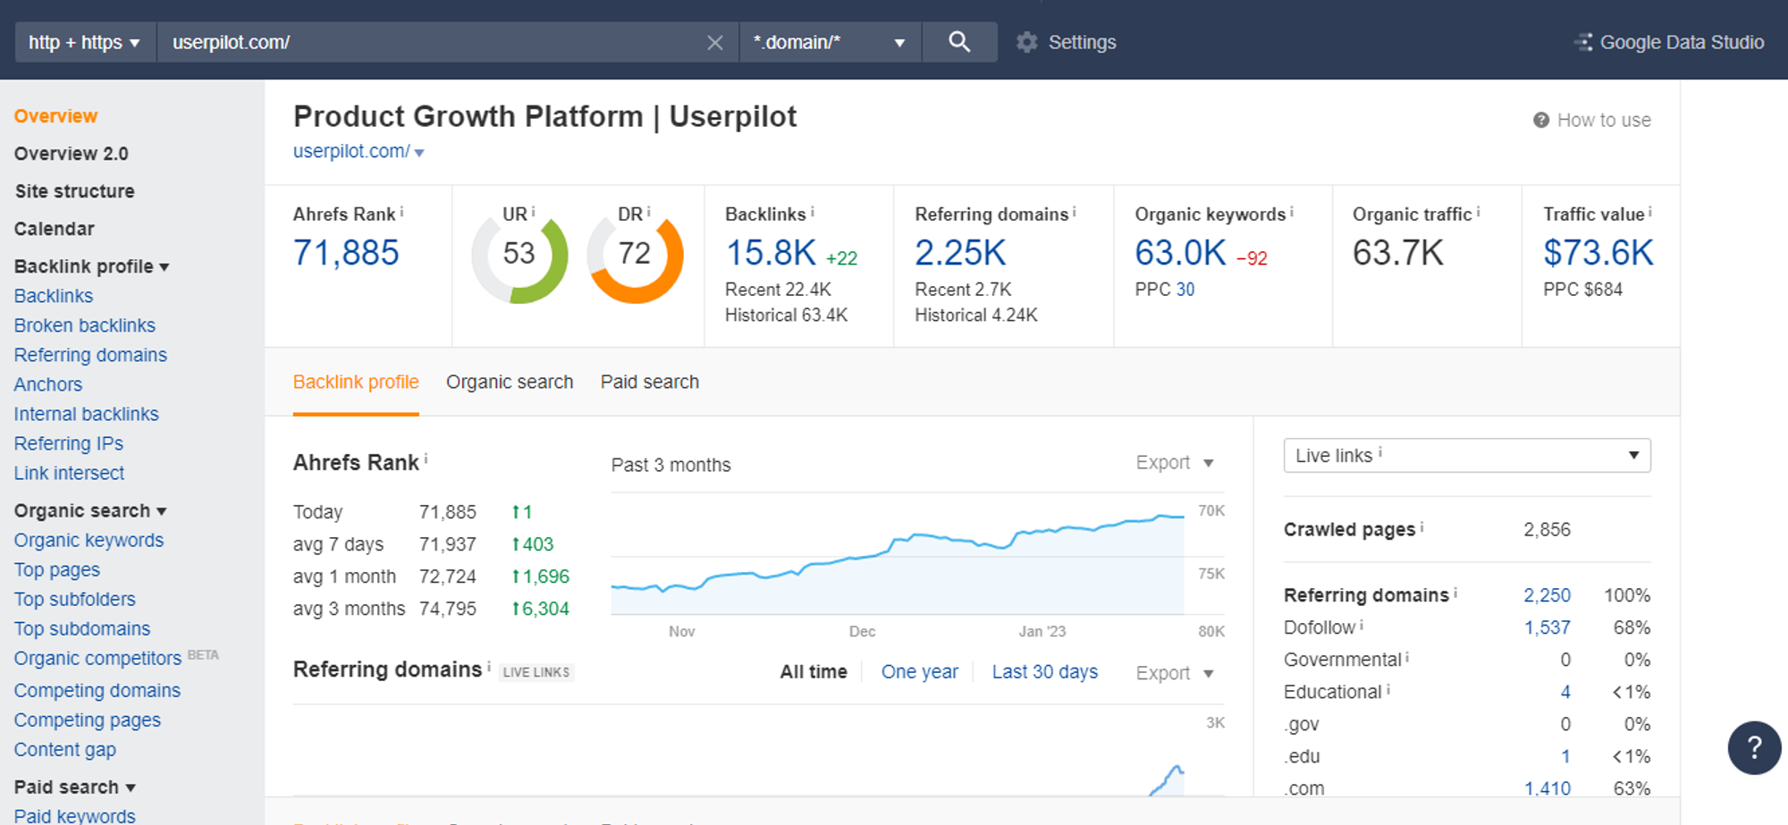The height and width of the screenshot is (825, 1788).
Task: Click info icon beside Traffic value
Action: point(1649,212)
